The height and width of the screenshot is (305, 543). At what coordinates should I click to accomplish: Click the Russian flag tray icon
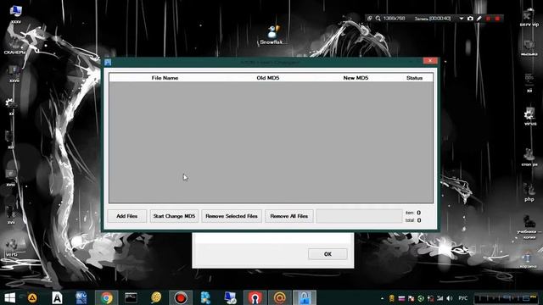[x=401, y=298]
